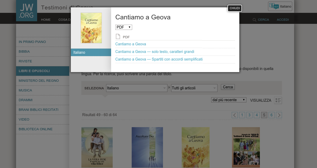Open BIBBIA sidebar item
Viewport: 317px width, 168px height.
[x=43, y=51]
